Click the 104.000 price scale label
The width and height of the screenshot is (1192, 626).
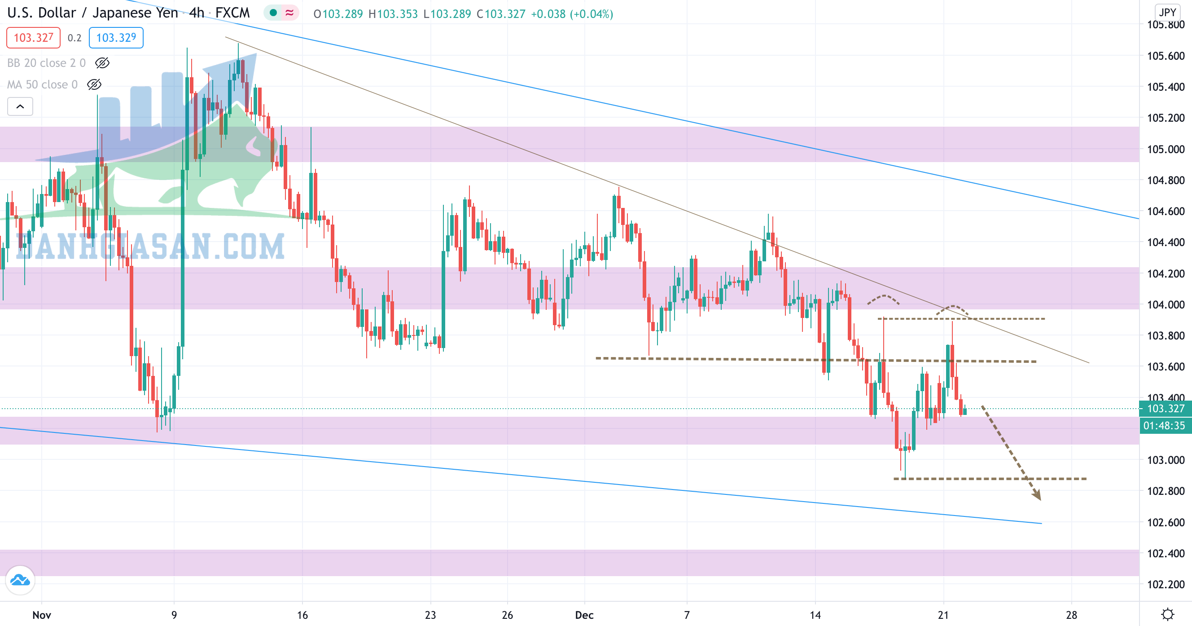click(1166, 304)
